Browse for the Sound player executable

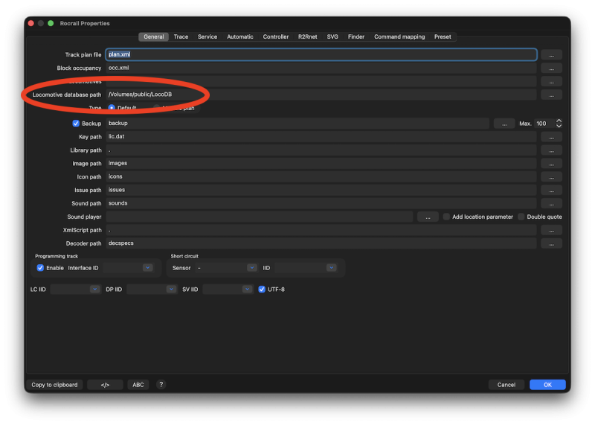pyautogui.click(x=427, y=217)
